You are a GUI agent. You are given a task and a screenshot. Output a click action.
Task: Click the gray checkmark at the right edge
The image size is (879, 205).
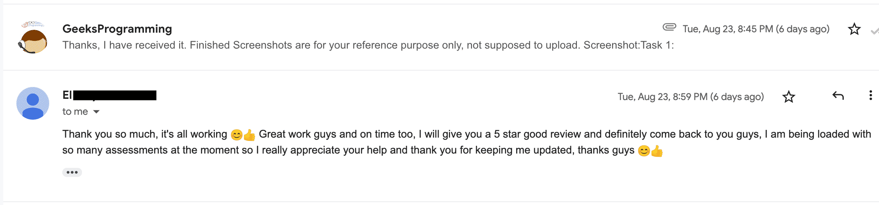tap(874, 31)
